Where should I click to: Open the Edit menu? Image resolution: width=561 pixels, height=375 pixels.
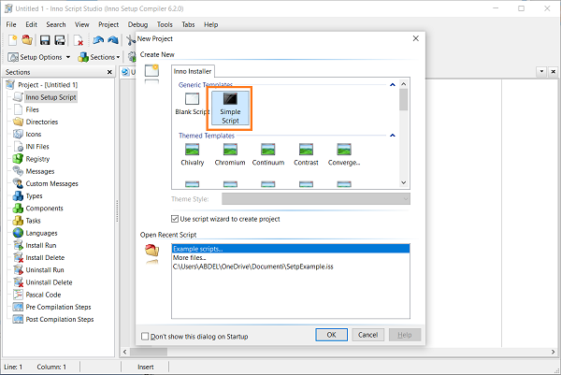[x=31, y=24]
